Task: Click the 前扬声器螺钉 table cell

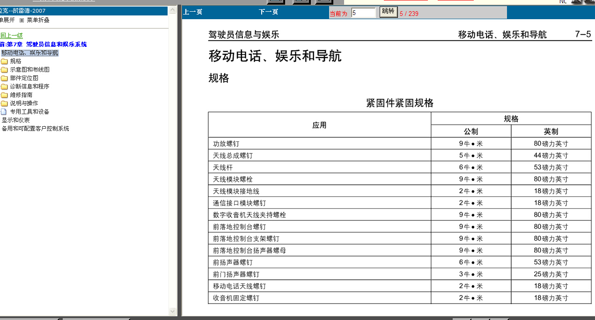Action: (x=320, y=262)
